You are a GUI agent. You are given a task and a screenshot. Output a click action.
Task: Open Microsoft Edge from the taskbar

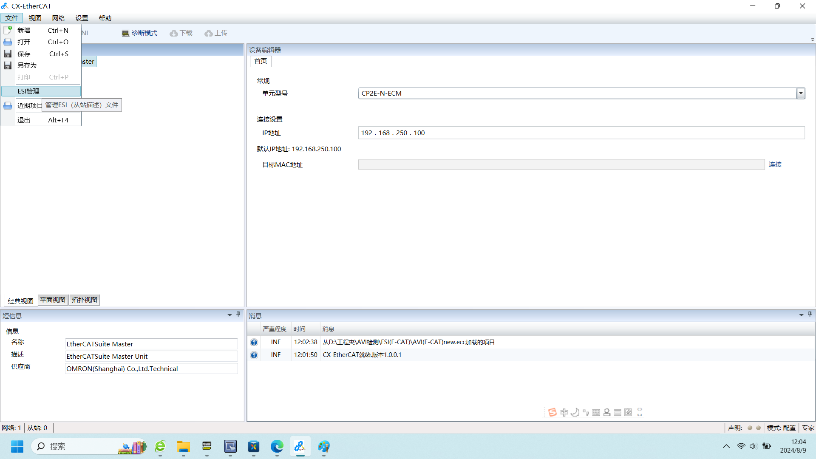[277, 446]
